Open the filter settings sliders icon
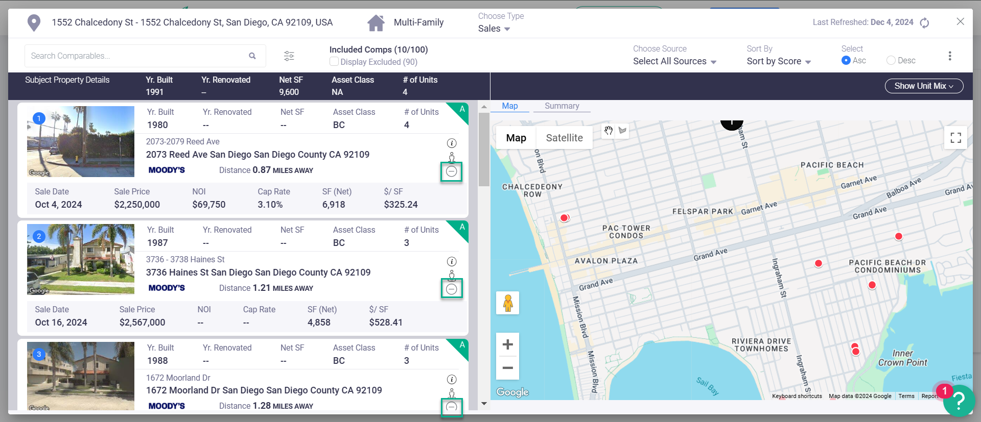Screen dimensions: 981x422 click(289, 56)
